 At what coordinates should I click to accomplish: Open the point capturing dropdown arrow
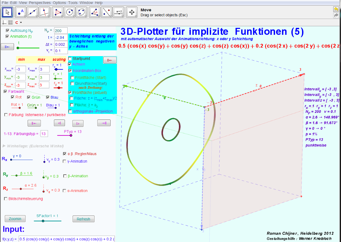pos(21,23)
